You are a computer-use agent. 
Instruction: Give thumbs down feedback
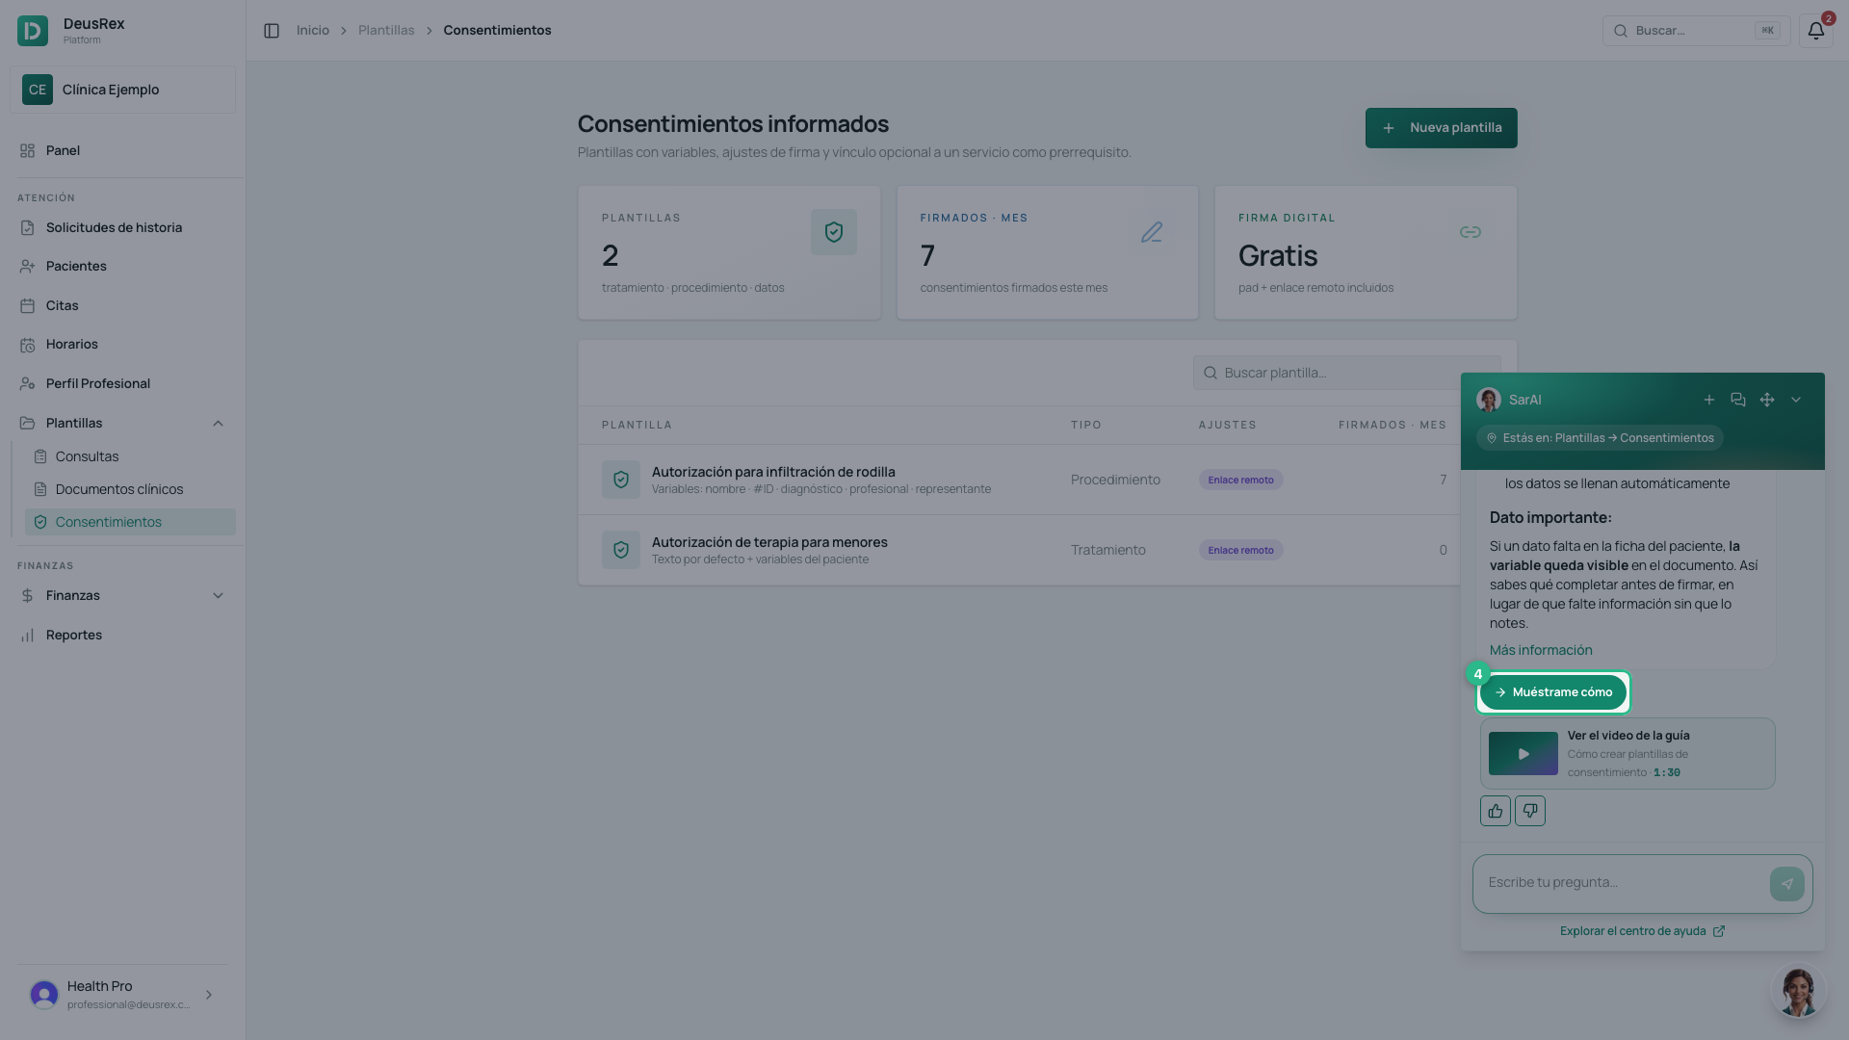[x=1530, y=811]
